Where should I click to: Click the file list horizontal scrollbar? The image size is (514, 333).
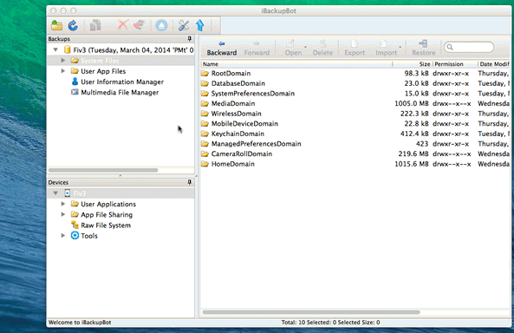click(x=311, y=312)
